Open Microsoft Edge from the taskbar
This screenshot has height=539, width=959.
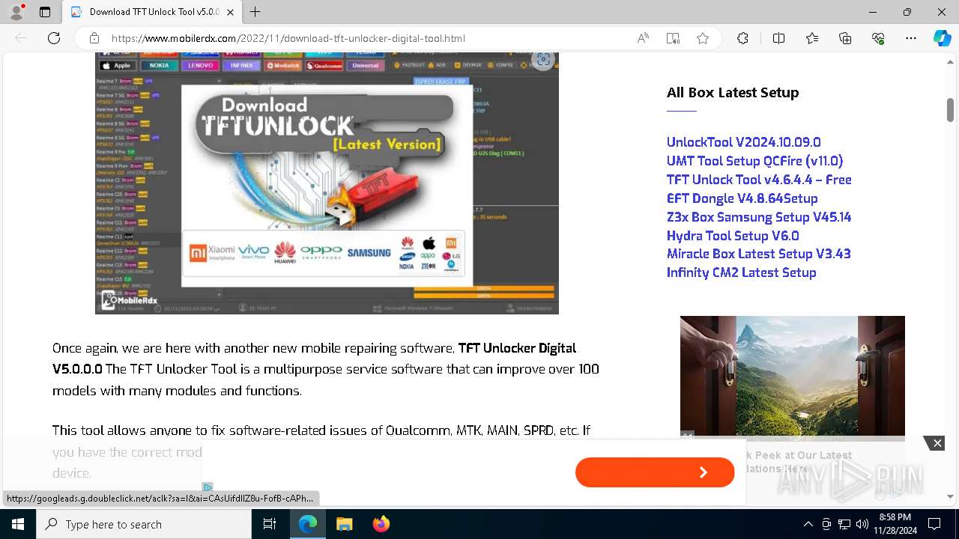308,524
